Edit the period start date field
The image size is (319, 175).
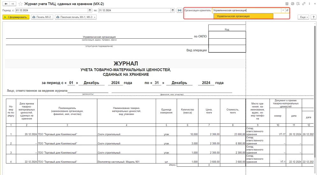click(52, 10)
